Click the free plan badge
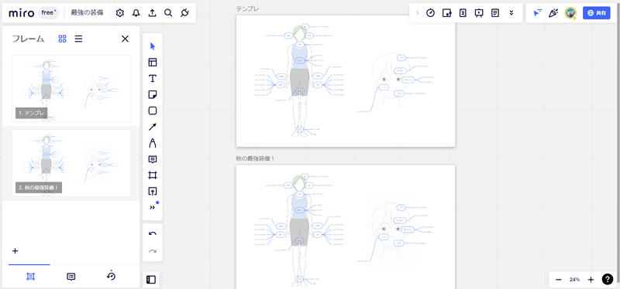Image resolution: width=620 pixels, height=289 pixels. click(49, 12)
